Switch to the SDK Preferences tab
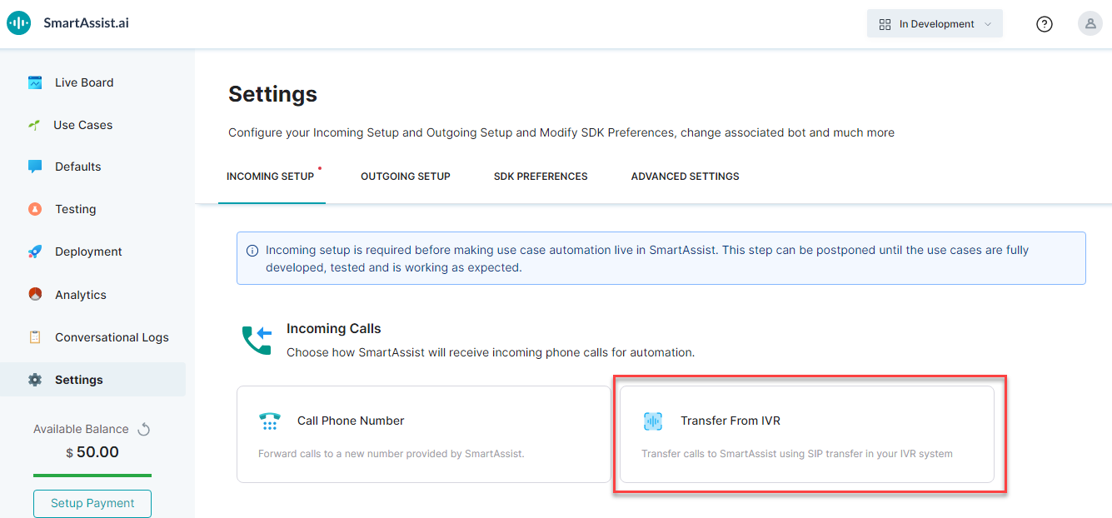 (541, 177)
